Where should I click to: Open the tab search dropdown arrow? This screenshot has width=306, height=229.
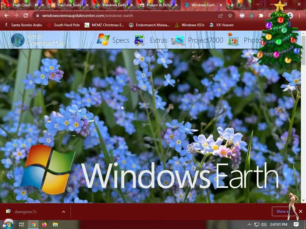[258, 4]
